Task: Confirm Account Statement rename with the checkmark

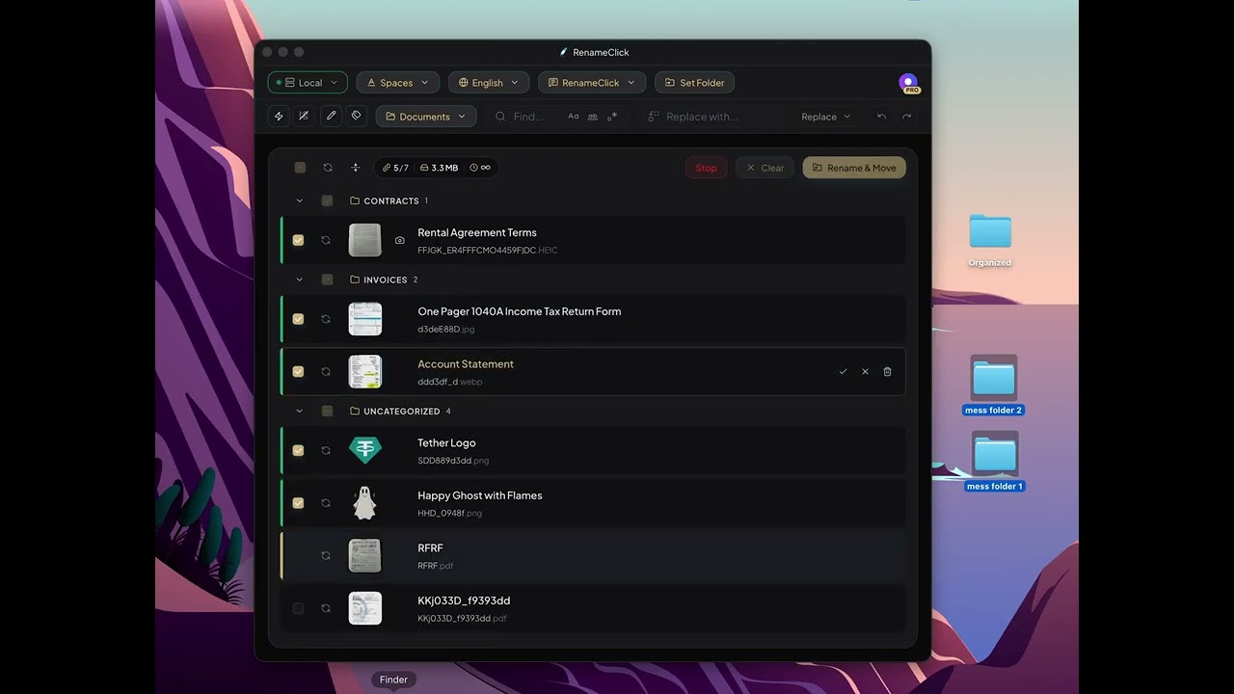Action: 843,371
